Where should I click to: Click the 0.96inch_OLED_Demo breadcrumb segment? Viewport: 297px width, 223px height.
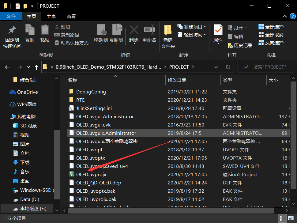point(108,67)
